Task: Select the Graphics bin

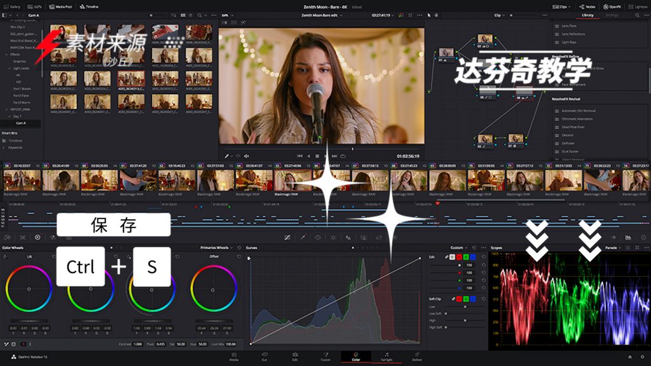Action: (x=20, y=62)
